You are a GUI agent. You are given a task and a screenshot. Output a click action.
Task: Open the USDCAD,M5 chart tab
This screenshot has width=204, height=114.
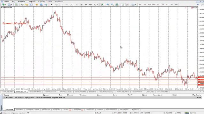click(80, 92)
